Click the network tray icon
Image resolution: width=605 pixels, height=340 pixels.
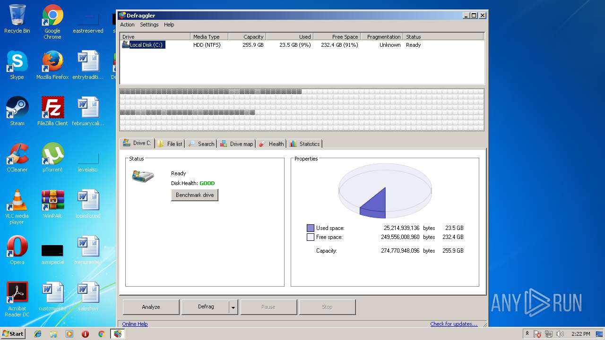tap(549, 334)
